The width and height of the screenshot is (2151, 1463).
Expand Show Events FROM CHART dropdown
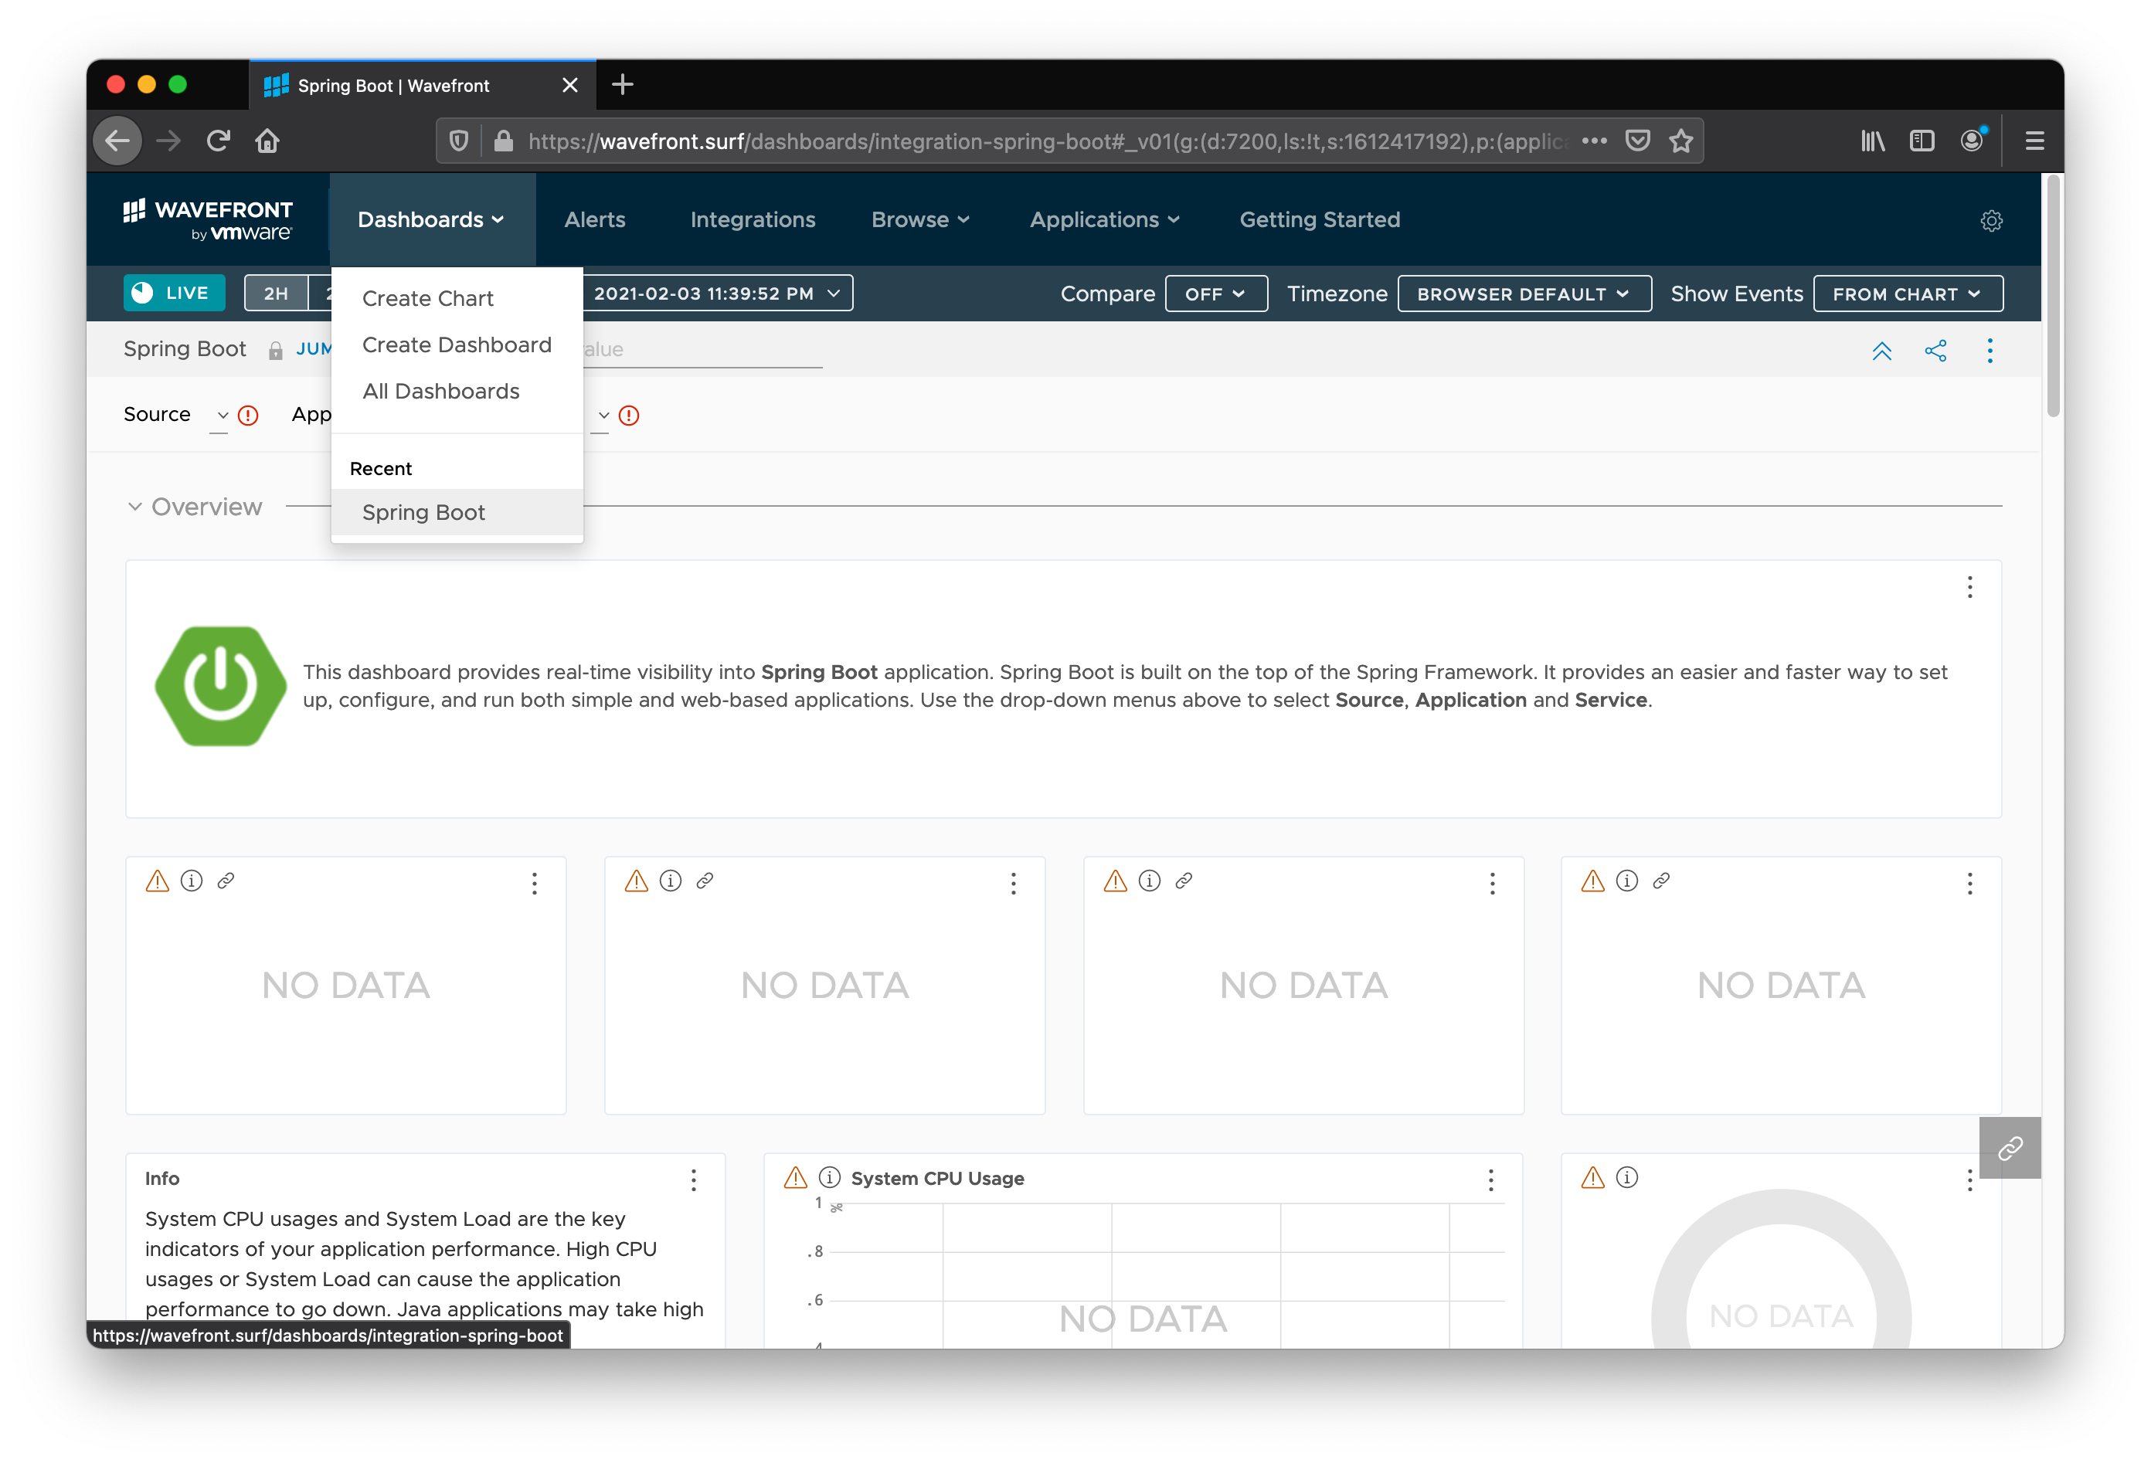click(x=1907, y=294)
